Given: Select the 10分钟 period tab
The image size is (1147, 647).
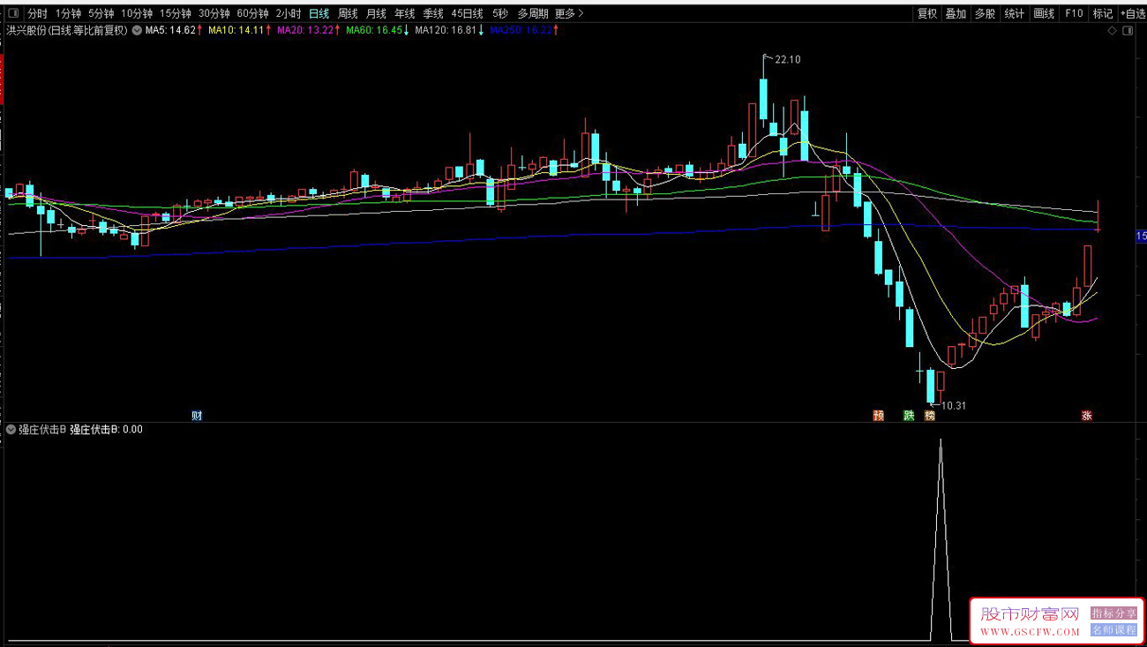Looking at the screenshot, I should [137, 14].
